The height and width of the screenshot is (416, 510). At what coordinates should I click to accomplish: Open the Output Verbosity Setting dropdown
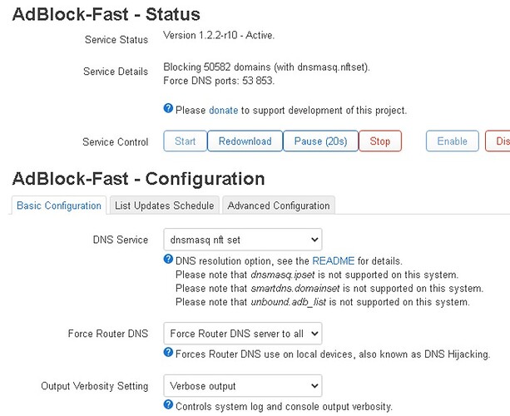click(242, 386)
